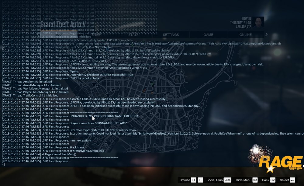
Task: Click the green B blip on the map
Action: 152,84
